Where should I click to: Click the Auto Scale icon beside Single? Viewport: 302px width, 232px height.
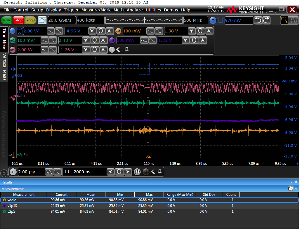pyautogui.click(x=42, y=20)
